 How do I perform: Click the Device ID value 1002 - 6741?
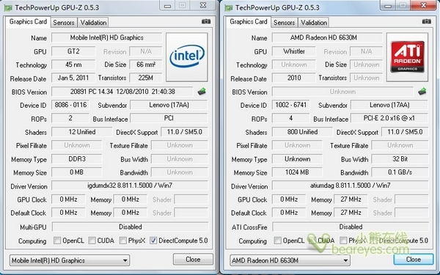tap(291, 105)
